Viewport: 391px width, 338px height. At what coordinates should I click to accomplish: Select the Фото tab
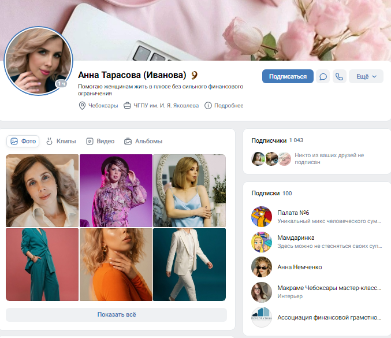(x=23, y=141)
